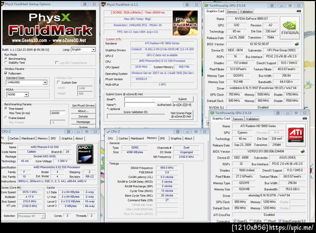Click the Core Speed '3570.1 MHz' value in CPU-Z

29,192
